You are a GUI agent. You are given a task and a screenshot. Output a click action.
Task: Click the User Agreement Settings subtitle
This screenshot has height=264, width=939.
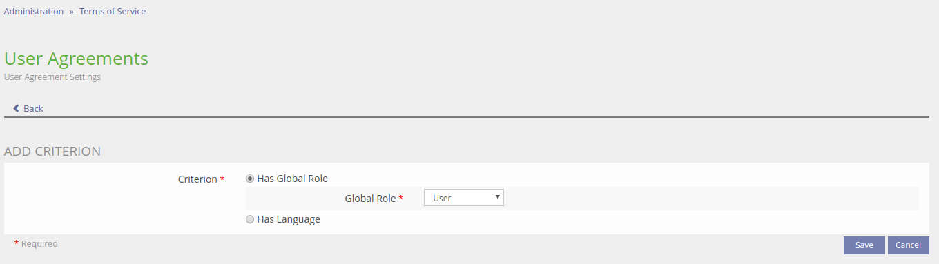coord(52,77)
